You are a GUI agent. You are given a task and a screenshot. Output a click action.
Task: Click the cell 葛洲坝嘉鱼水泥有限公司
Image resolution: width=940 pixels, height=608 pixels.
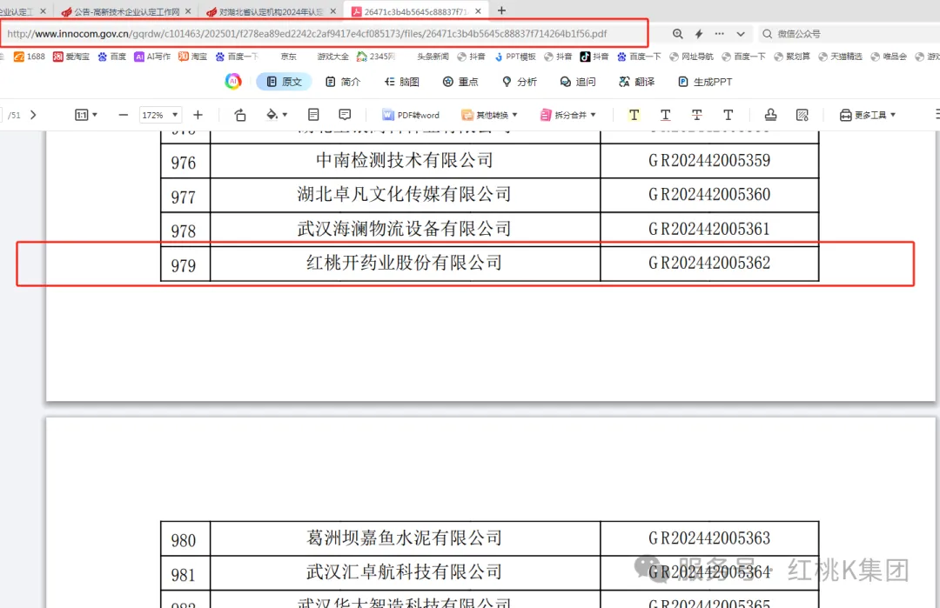(x=405, y=538)
